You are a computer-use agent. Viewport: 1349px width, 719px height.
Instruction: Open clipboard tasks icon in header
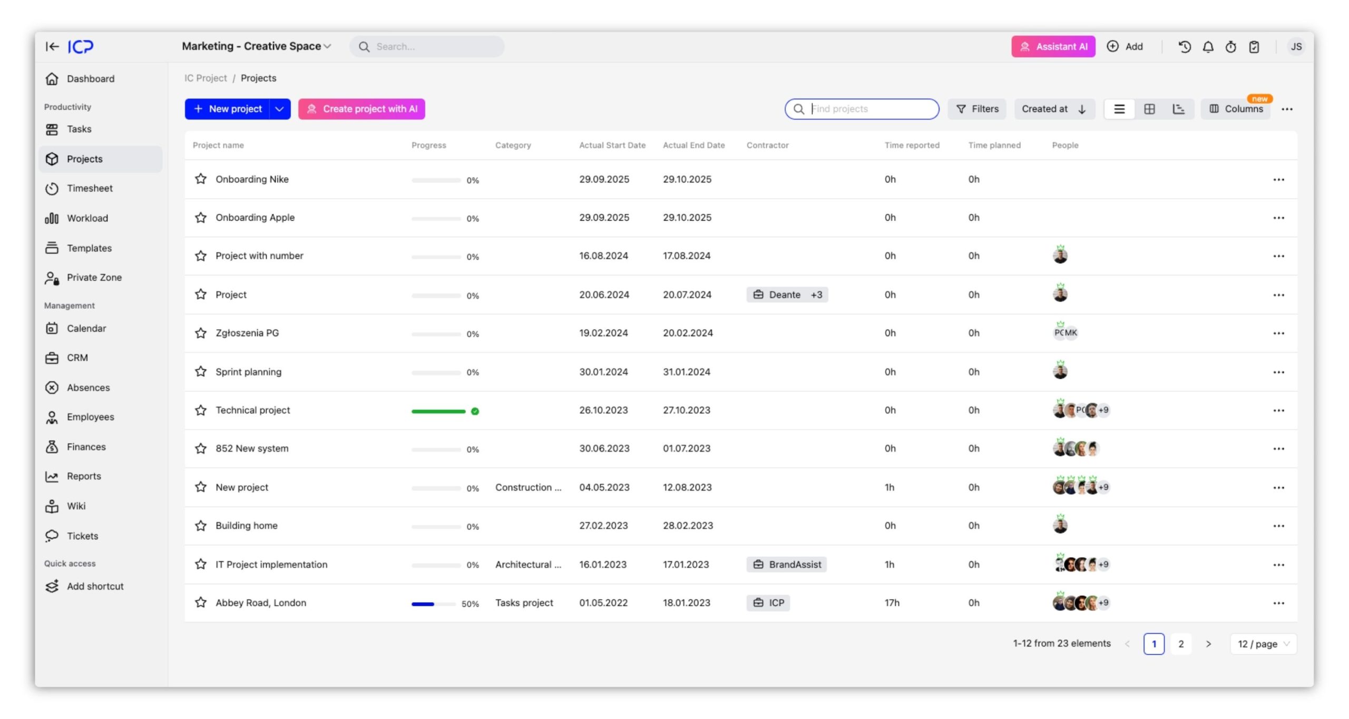tap(1254, 47)
